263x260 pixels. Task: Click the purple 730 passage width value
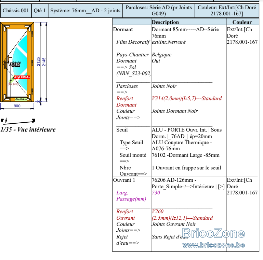[x=156, y=193]
